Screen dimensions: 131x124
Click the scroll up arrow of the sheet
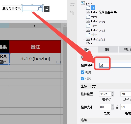pos(65,25)
